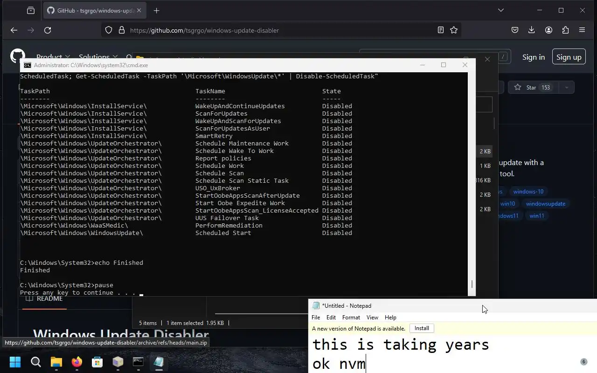Viewport: 597px width, 373px height.
Task: Open Windows taskbar Search
Action: click(x=35, y=362)
